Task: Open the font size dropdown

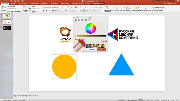Action: (66, 7)
